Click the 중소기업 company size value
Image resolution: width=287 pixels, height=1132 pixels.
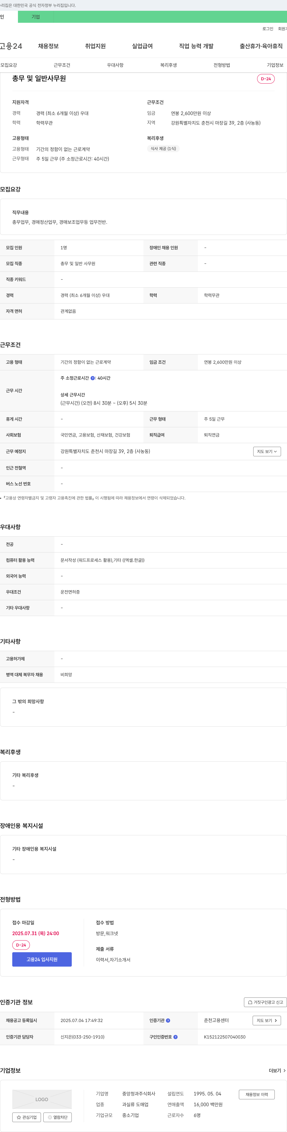(130, 1115)
